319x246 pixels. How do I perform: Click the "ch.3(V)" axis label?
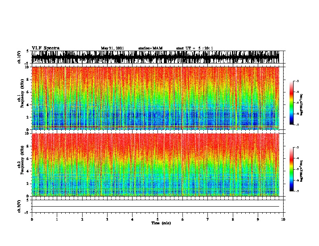tap(19, 206)
